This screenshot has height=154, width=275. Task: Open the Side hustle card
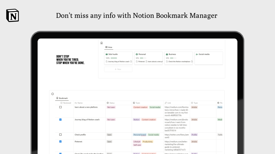[x=118, y=58]
